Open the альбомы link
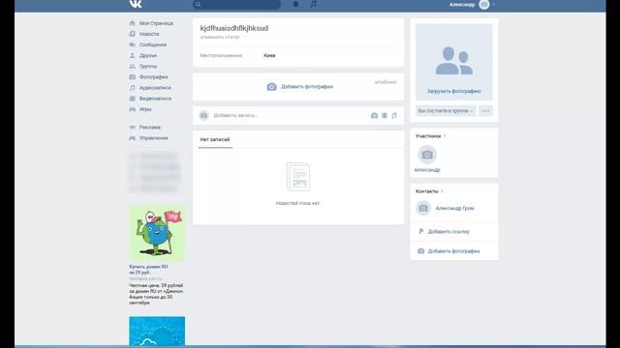Image resolution: width=620 pixels, height=348 pixels. [386, 82]
